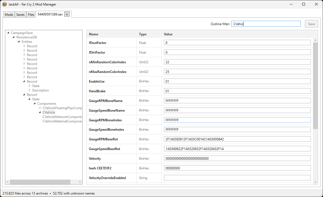Click the UInt32 type of nMinRandomColorIndex
Viewport: 323px width, 197px height.
(x=143, y=62)
